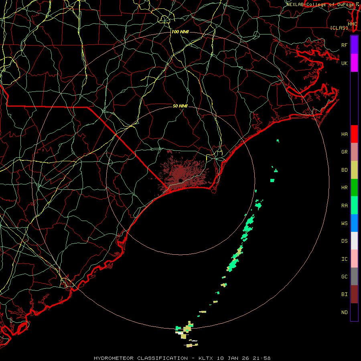Click the red HA color swatch
Viewport: 361px width, 361px height.
tap(354, 134)
